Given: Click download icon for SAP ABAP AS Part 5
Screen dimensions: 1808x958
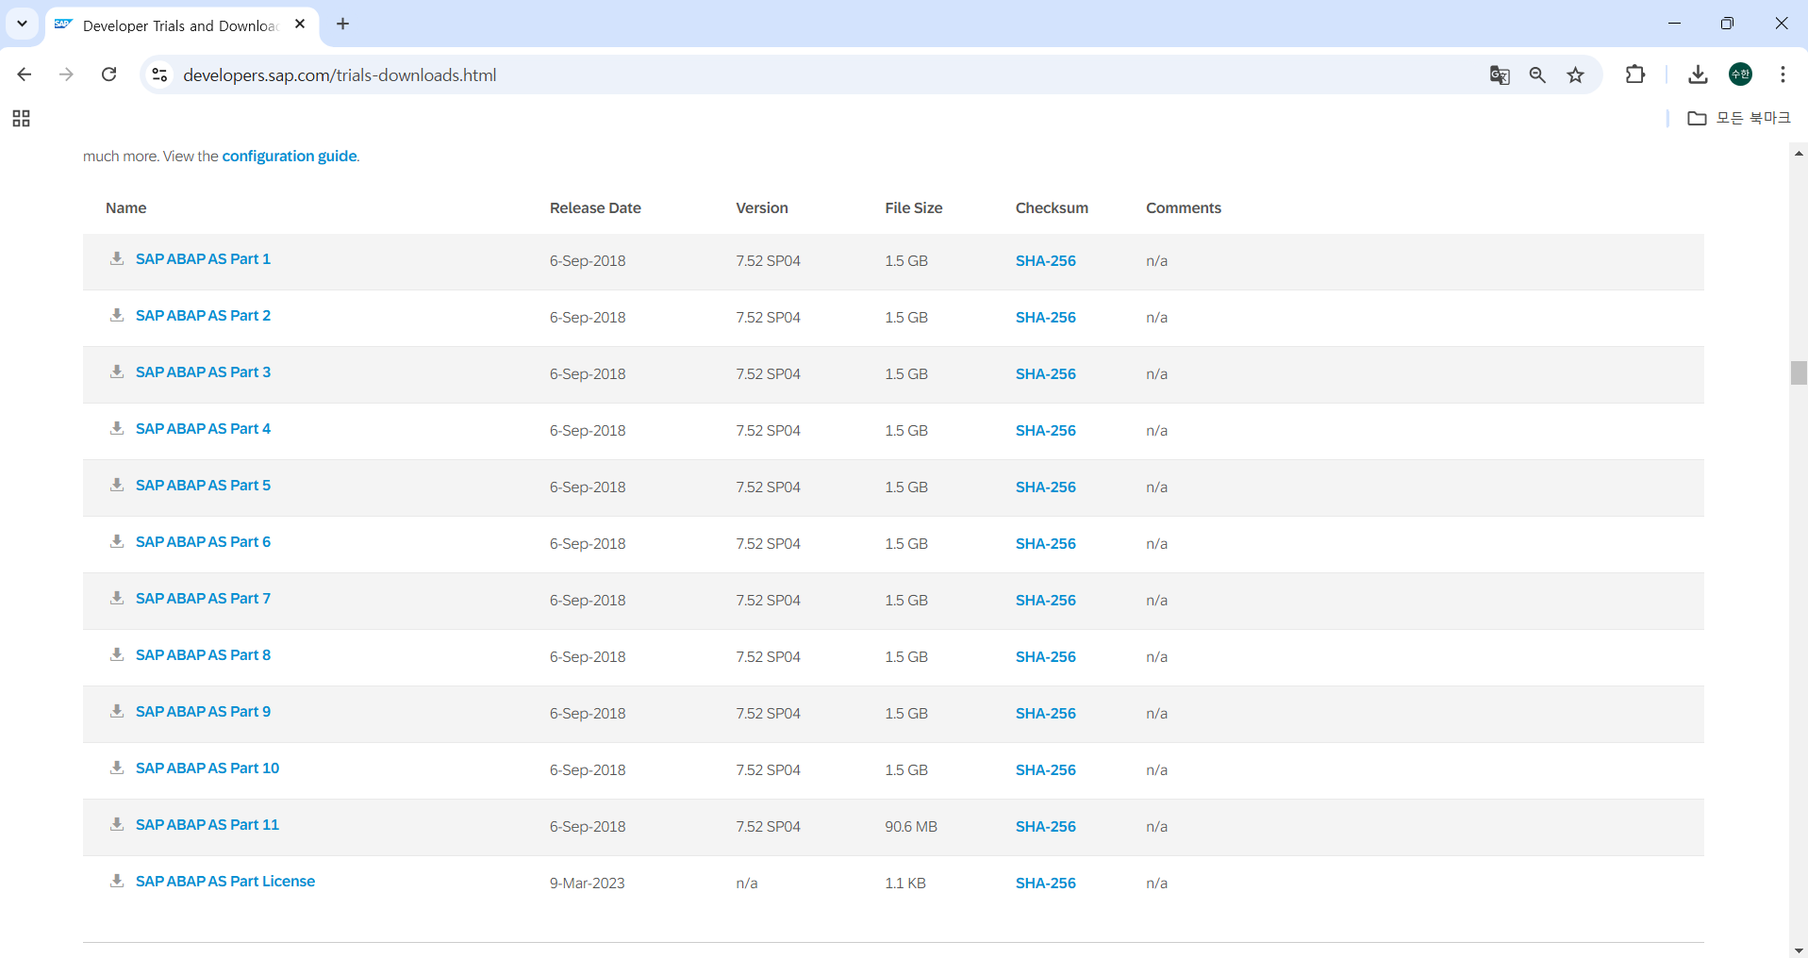Looking at the screenshot, I should tap(117, 485).
